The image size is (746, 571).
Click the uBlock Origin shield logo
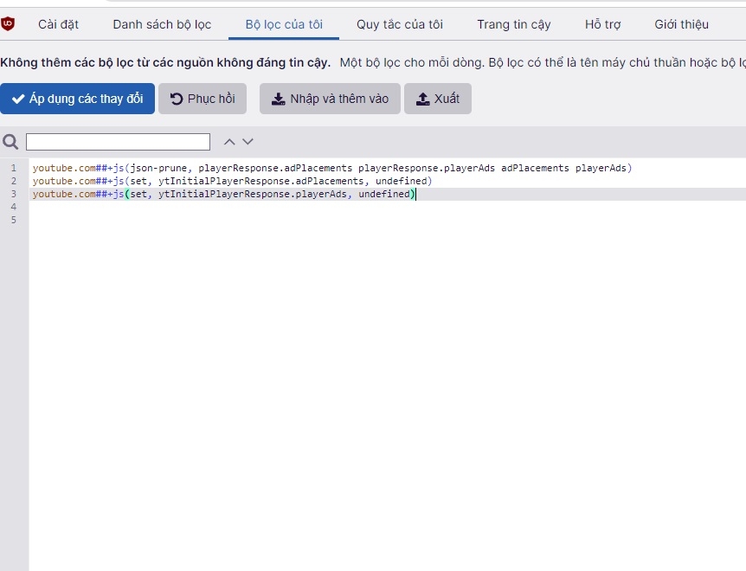pos(8,23)
